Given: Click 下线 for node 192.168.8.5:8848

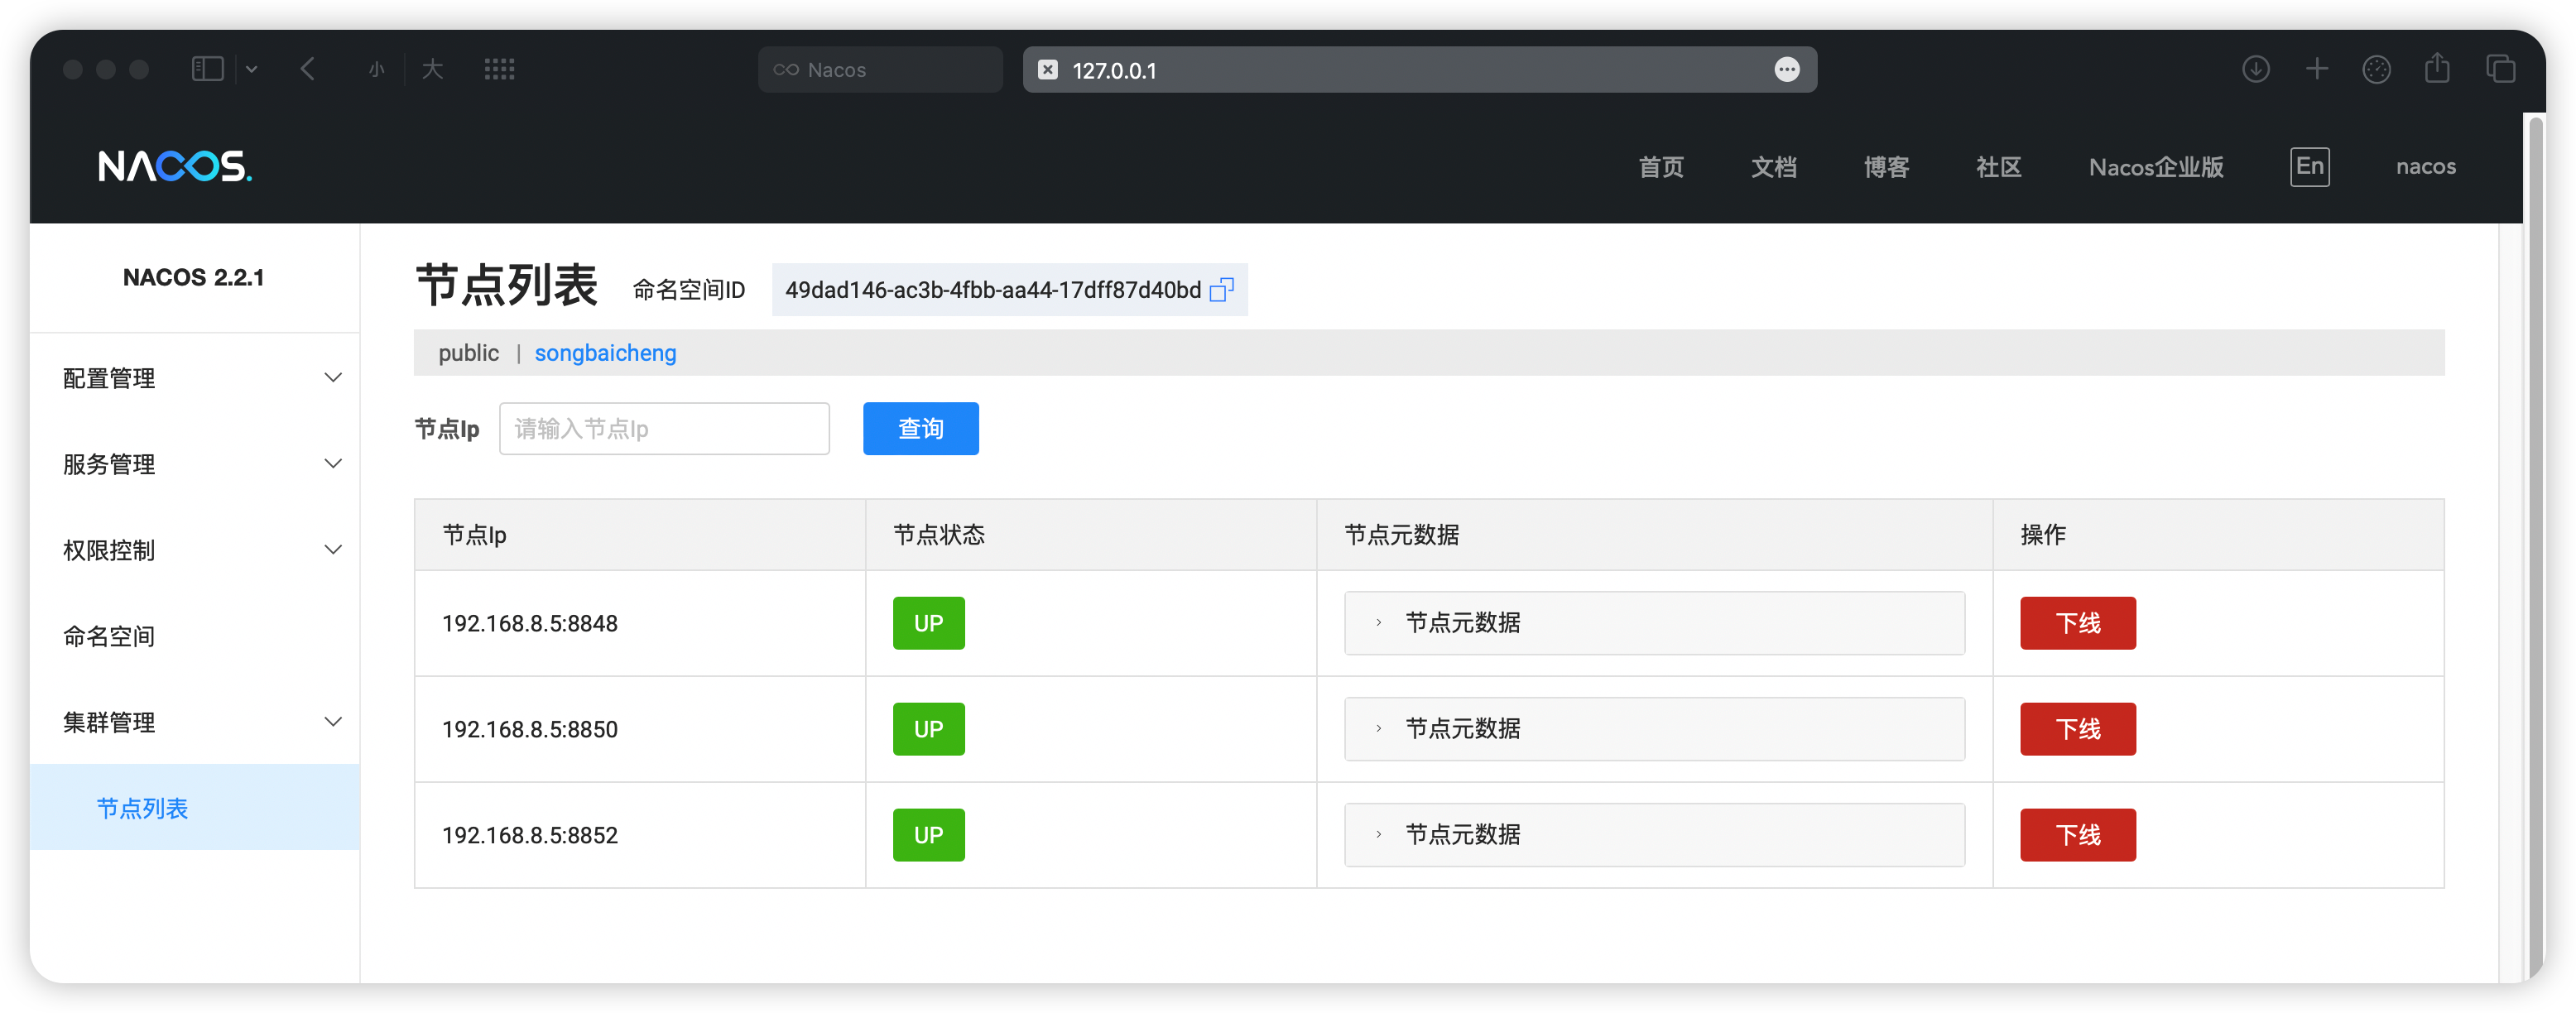Looking at the screenshot, I should coord(2077,622).
